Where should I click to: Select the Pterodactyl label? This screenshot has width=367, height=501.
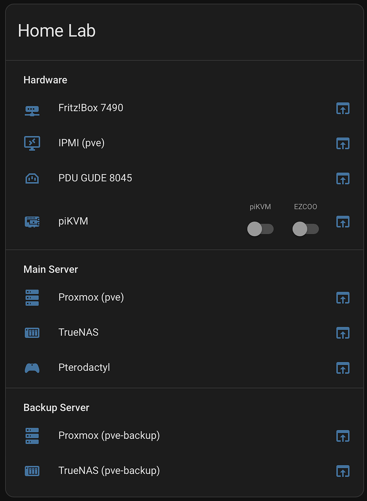click(x=84, y=368)
